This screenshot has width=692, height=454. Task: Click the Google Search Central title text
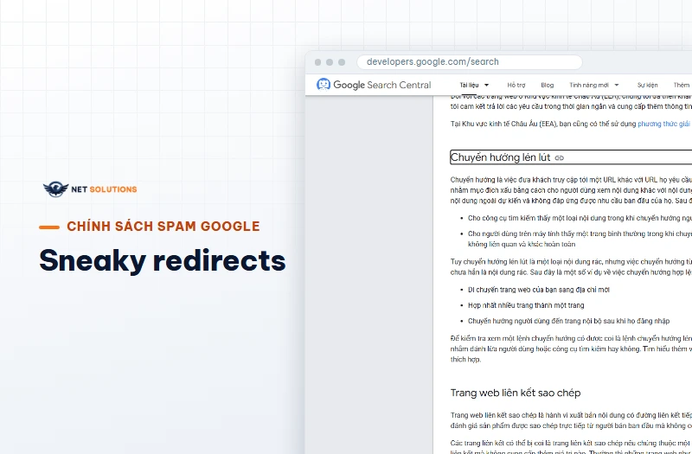coord(381,85)
